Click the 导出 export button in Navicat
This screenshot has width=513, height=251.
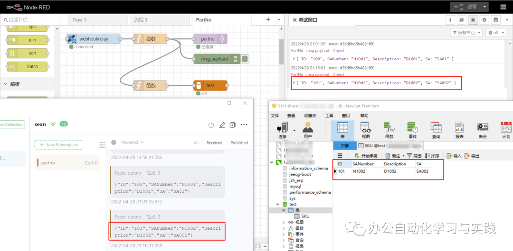pos(472,156)
